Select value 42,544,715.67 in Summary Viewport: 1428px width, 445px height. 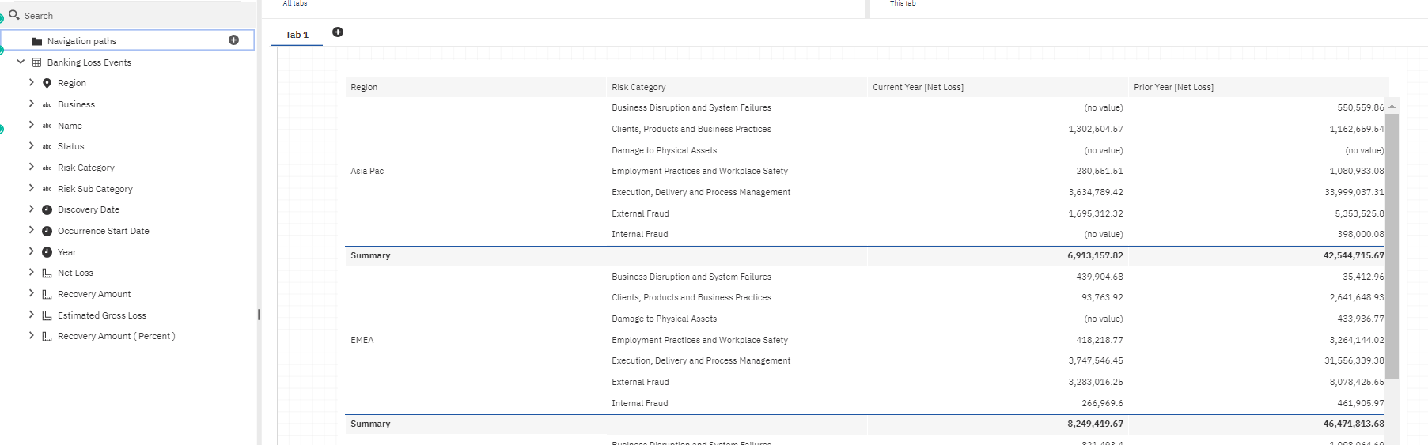tap(1354, 255)
